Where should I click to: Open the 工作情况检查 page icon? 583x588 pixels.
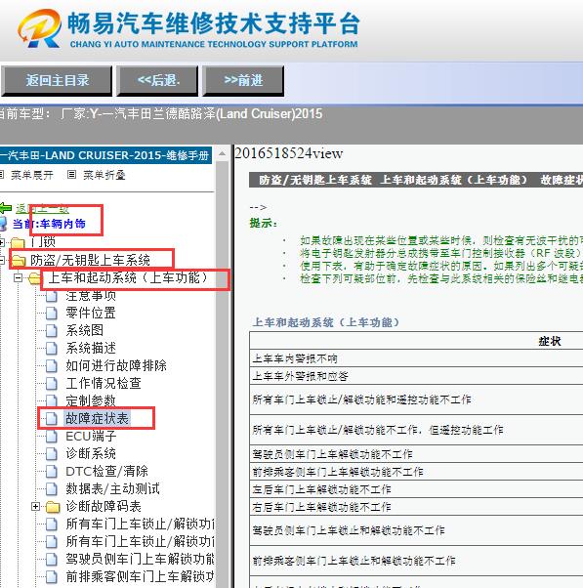[x=52, y=383]
